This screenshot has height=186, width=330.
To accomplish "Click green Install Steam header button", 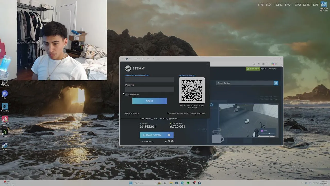I will click(x=253, y=69).
